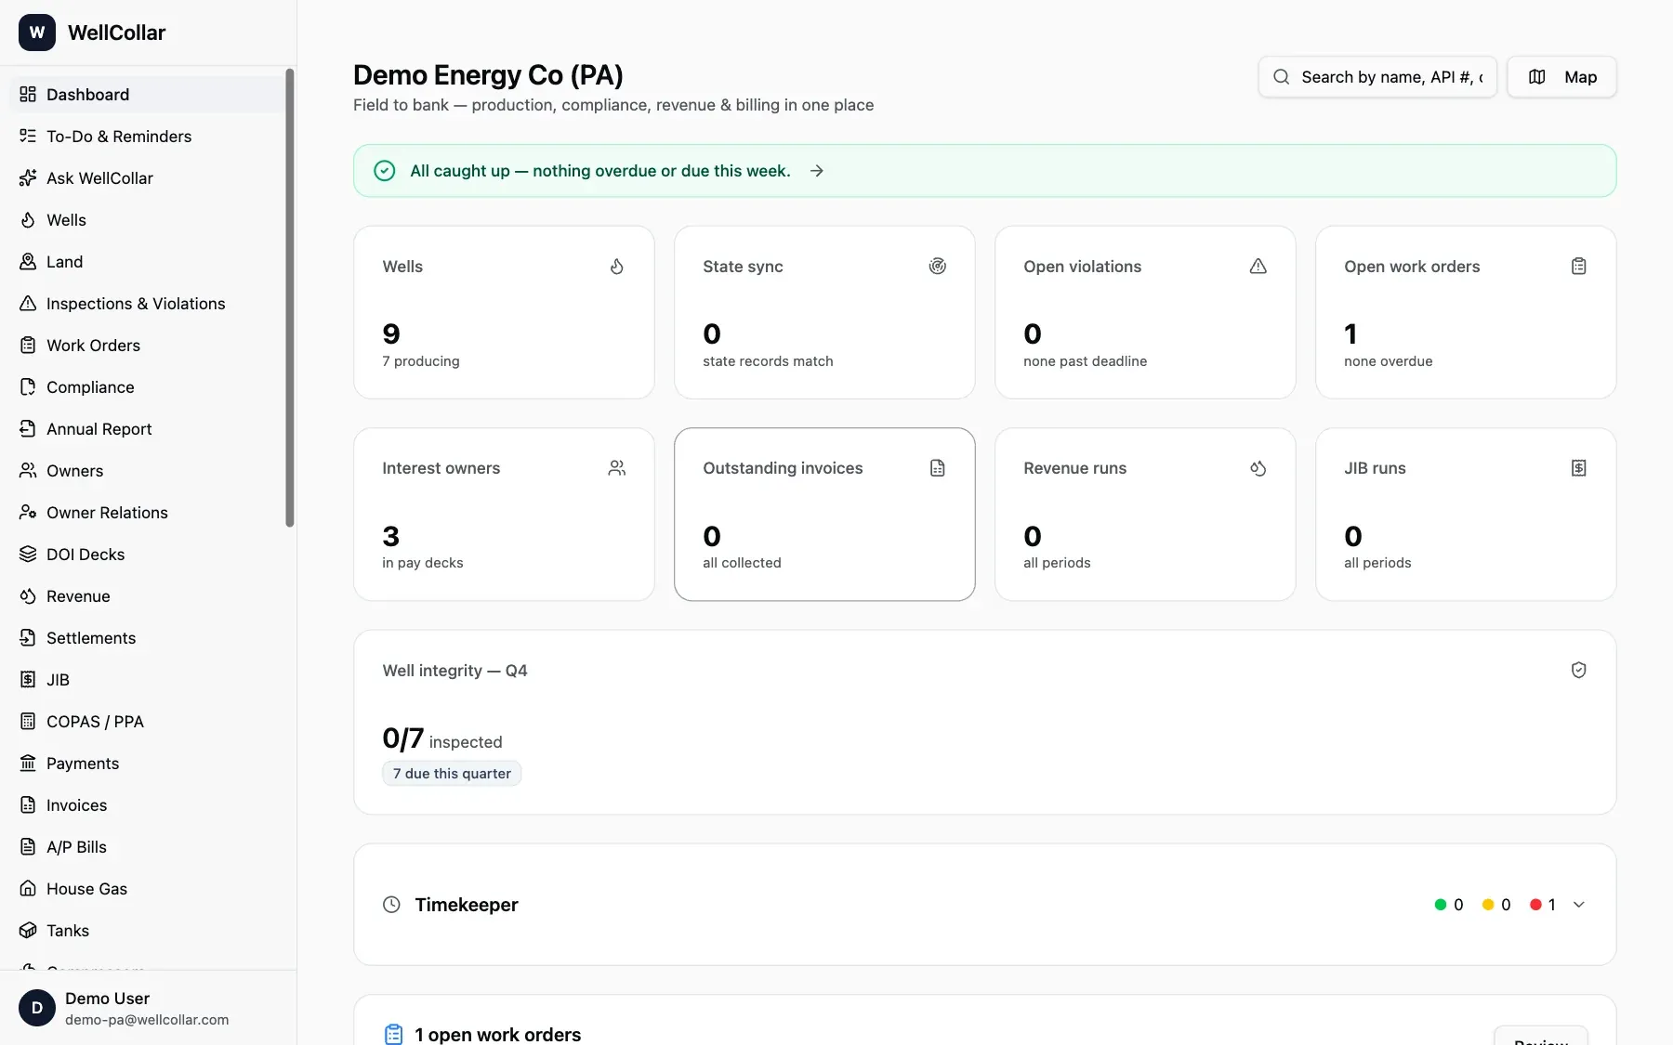The width and height of the screenshot is (1673, 1045).
Task: Open the Dashboard sidebar item
Action: pos(147,95)
